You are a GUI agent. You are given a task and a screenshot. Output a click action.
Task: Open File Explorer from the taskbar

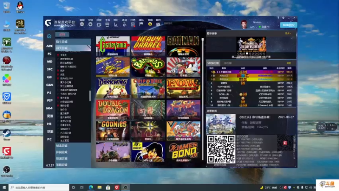[100, 187]
